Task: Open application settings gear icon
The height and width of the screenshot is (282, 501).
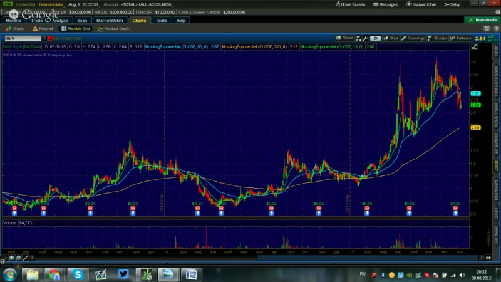Action: click(x=497, y=12)
